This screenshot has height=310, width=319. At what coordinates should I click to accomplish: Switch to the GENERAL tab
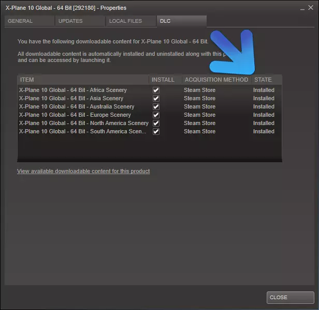30,21
